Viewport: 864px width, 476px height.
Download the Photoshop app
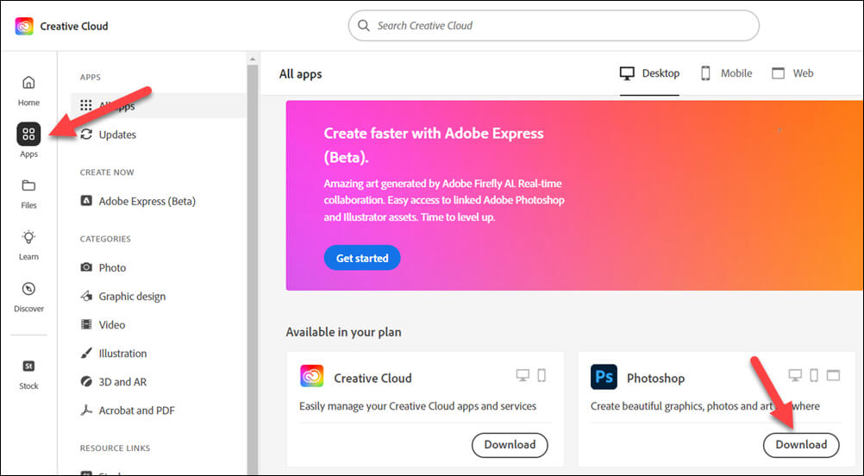pos(801,445)
